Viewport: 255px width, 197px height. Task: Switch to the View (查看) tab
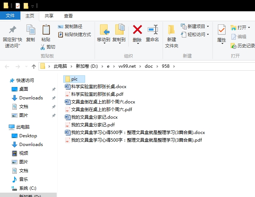tap(68, 16)
